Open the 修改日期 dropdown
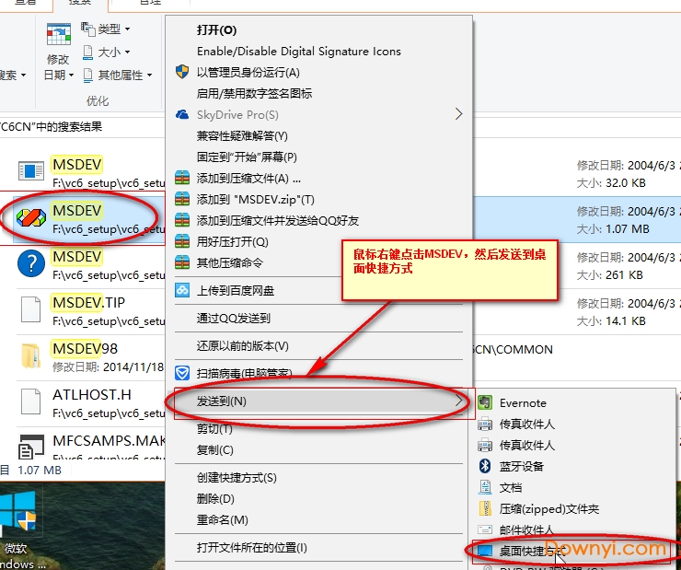The width and height of the screenshot is (681, 570). (x=59, y=67)
